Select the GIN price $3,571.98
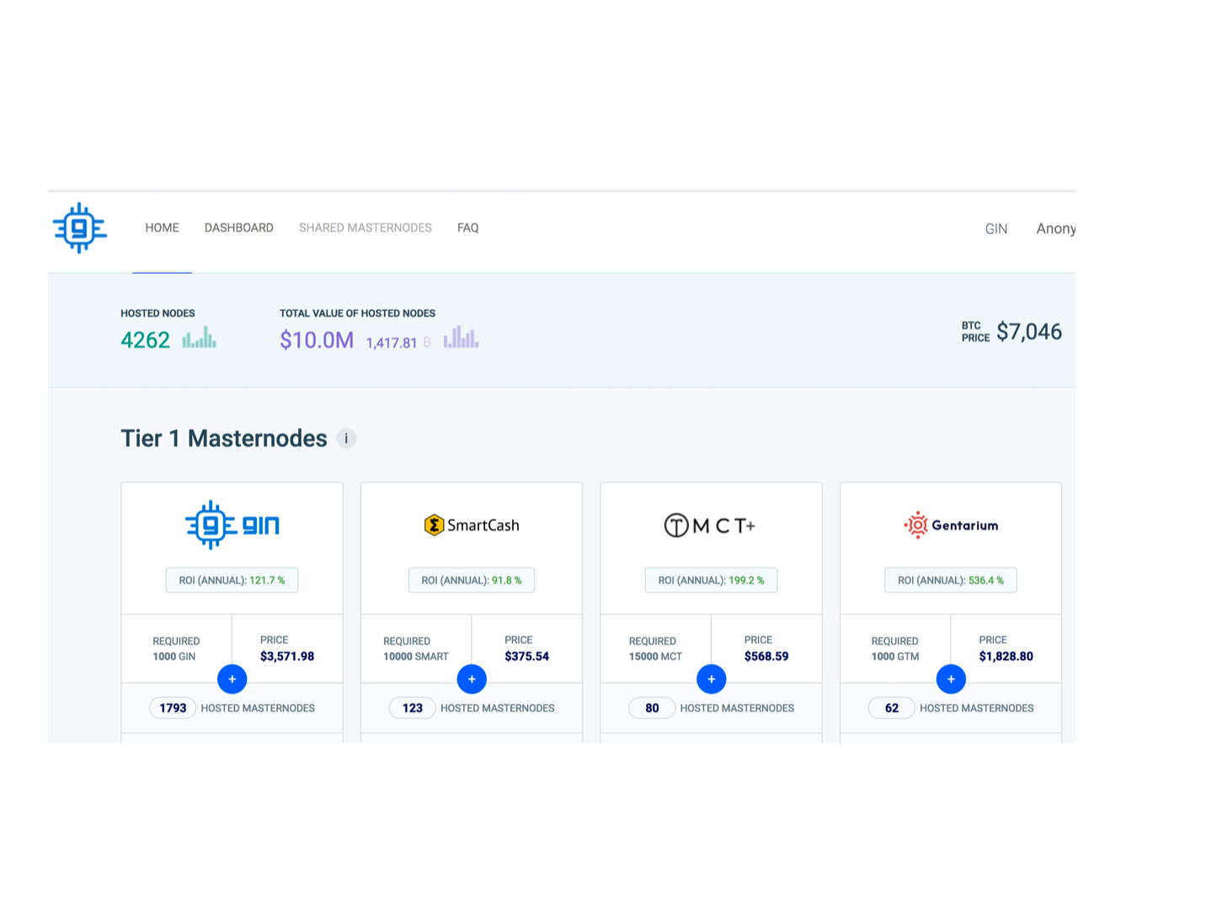1222x916 pixels. (287, 657)
